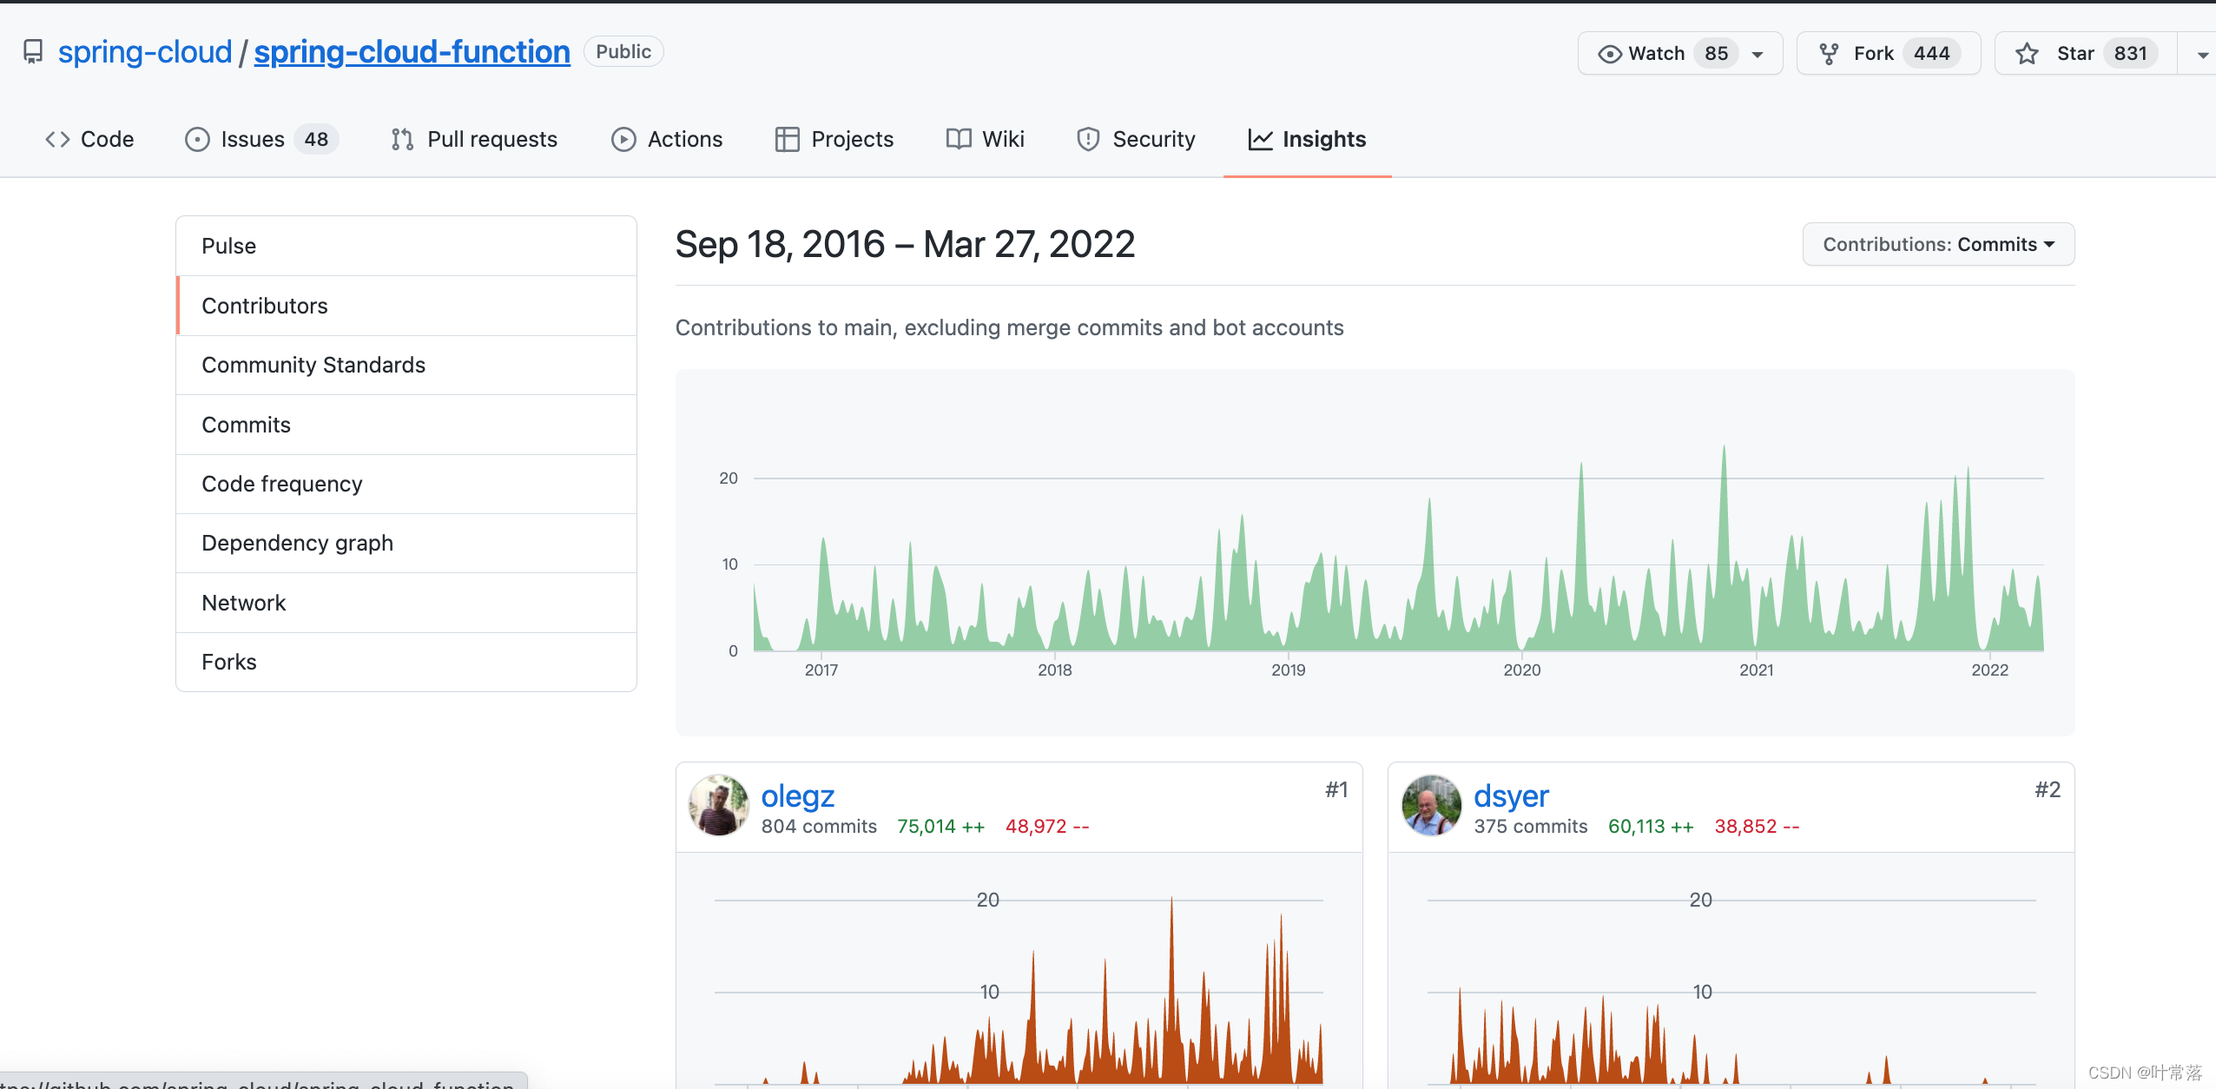Open the Wiki tab

click(986, 139)
